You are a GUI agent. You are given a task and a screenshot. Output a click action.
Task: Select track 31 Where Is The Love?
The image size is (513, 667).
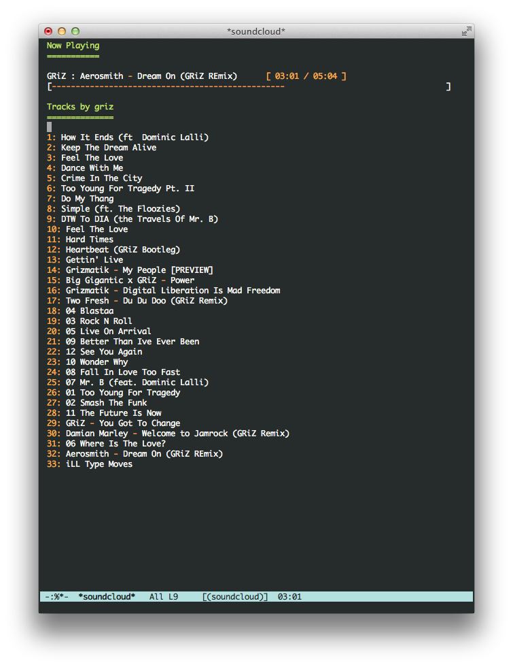click(106, 444)
